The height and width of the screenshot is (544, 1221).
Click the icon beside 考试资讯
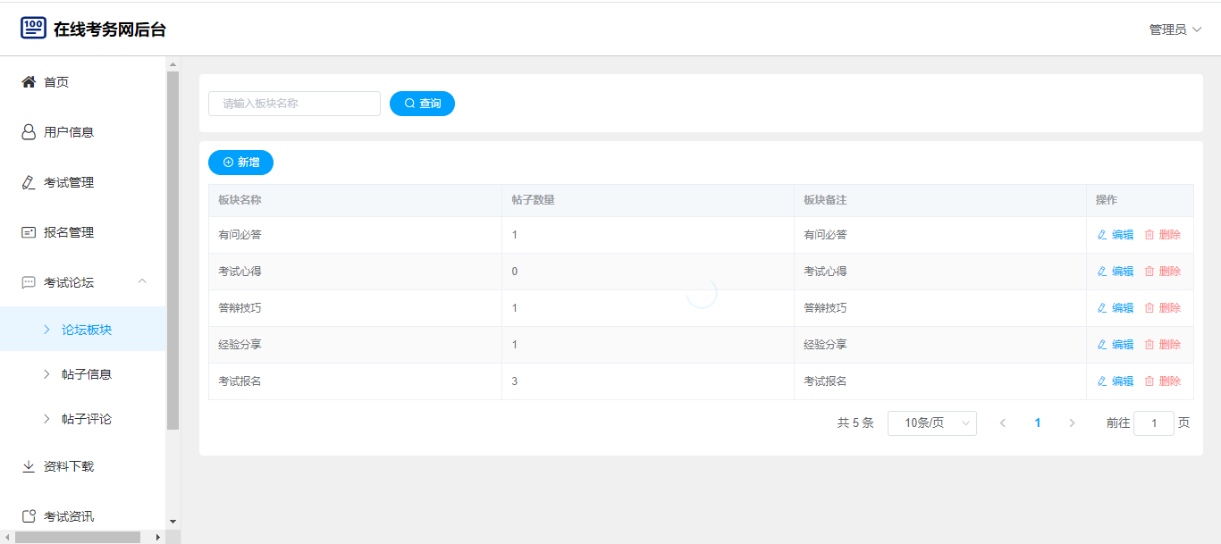click(29, 516)
